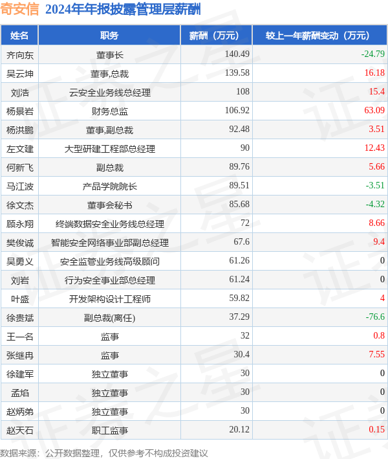Select the name 徐贵斌
388x459 pixels.
click(x=20, y=318)
